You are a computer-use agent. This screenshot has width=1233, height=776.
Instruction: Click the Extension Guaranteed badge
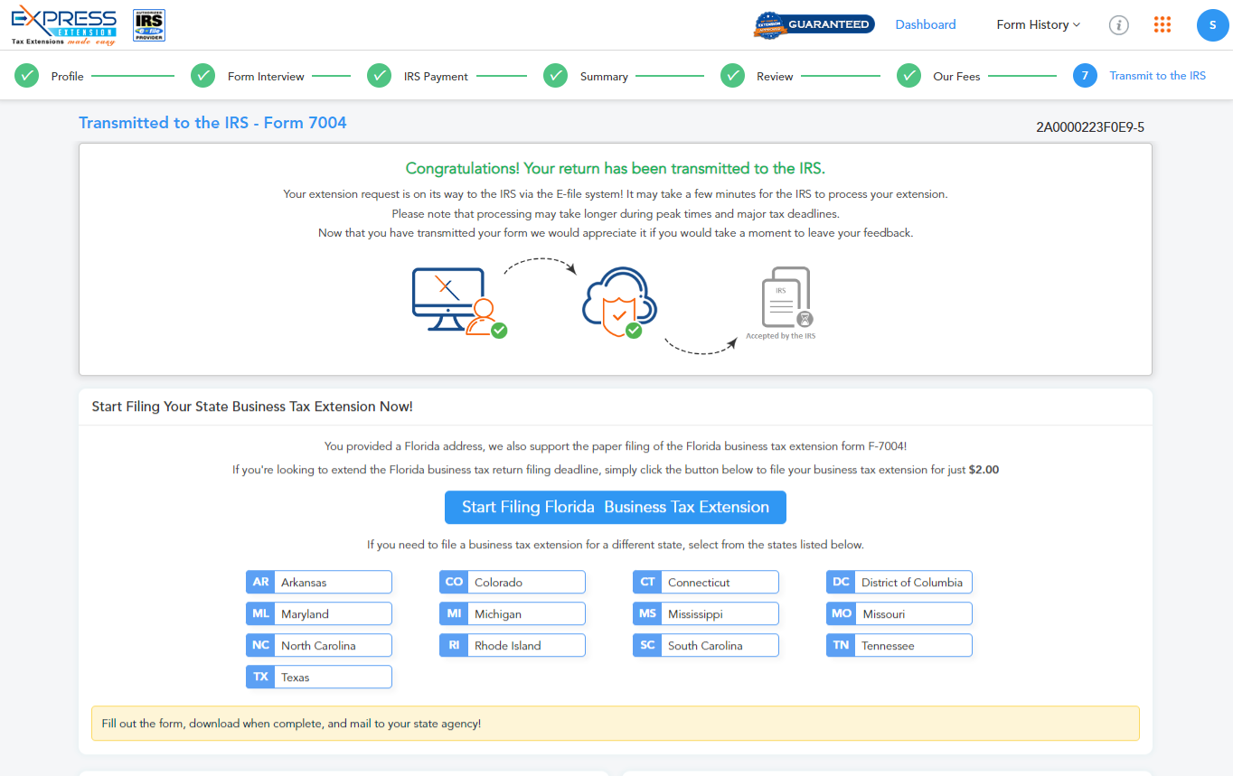(814, 24)
